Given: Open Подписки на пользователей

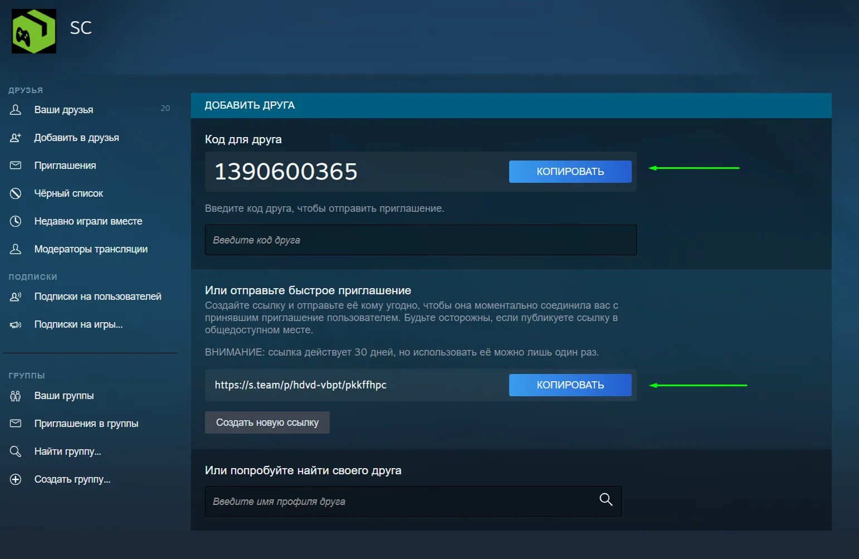Looking at the screenshot, I should (x=98, y=296).
